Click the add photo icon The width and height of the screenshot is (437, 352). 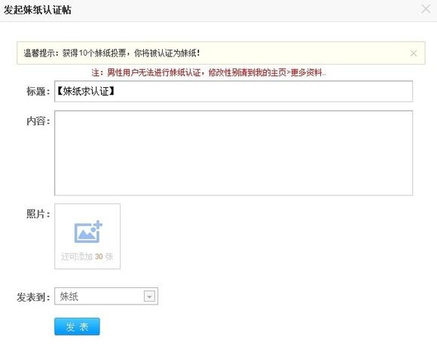88,232
